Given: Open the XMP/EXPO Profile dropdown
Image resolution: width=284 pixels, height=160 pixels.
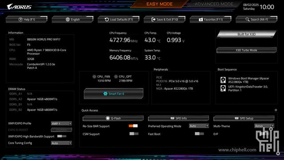Looking at the screenshot, I should (x=61, y=124).
